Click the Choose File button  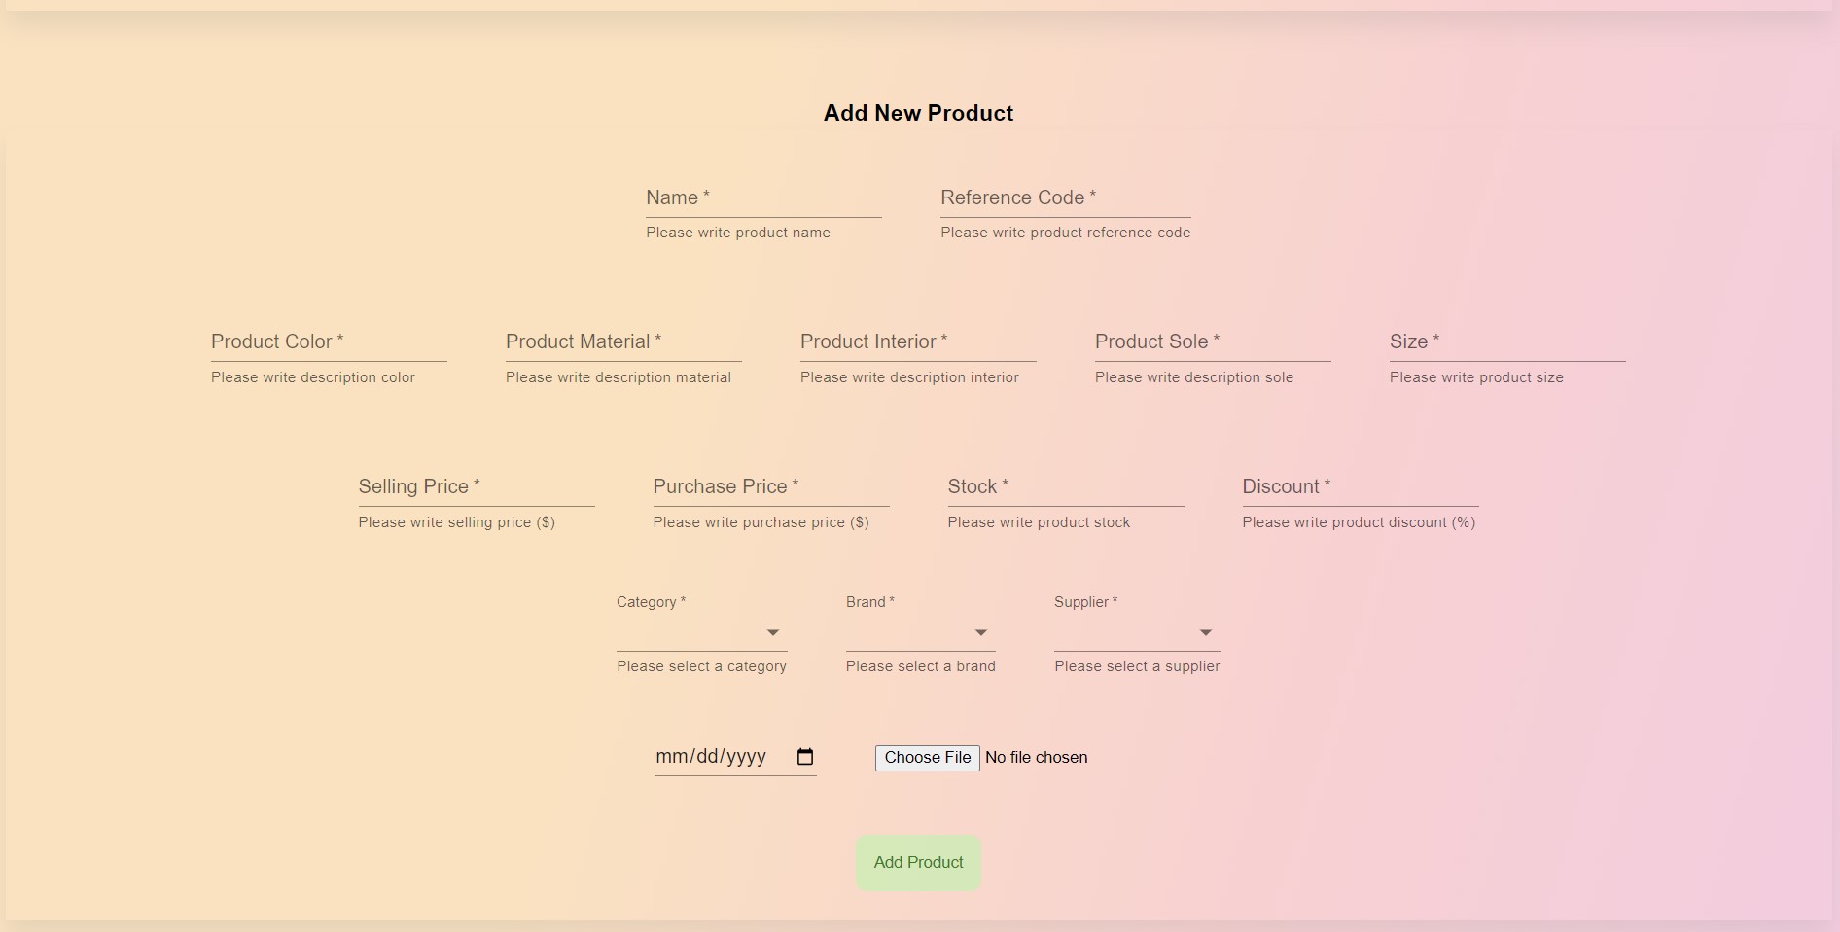(x=927, y=757)
